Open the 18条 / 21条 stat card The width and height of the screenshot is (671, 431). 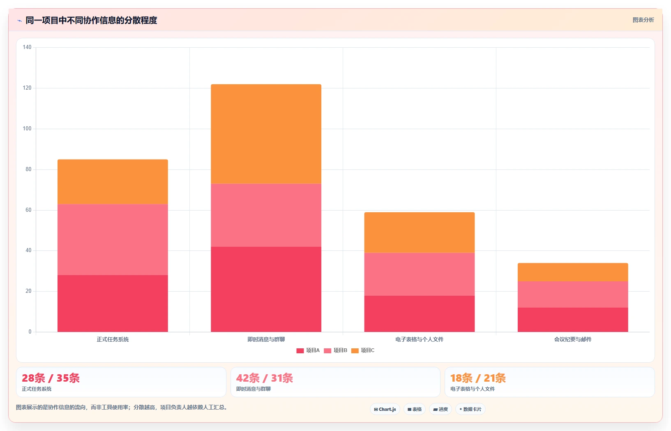point(550,382)
